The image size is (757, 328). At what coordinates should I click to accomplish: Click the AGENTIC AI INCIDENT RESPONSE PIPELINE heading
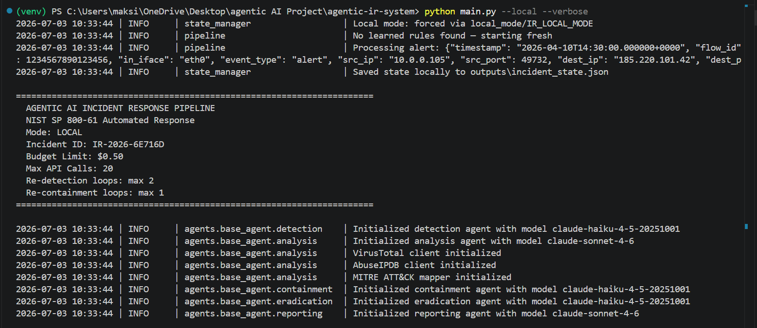coord(120,108)
